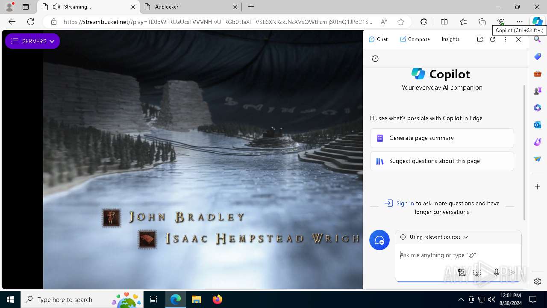
Task: Go back to the previous page
Action: coord(12,22)
